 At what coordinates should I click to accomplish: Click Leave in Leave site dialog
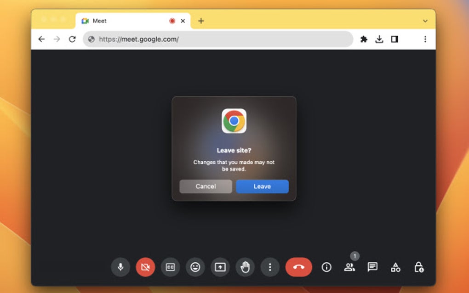coord(262,186)
